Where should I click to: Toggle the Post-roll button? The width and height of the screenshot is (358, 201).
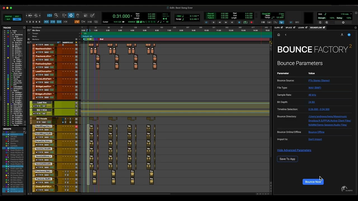pos(211,16)
